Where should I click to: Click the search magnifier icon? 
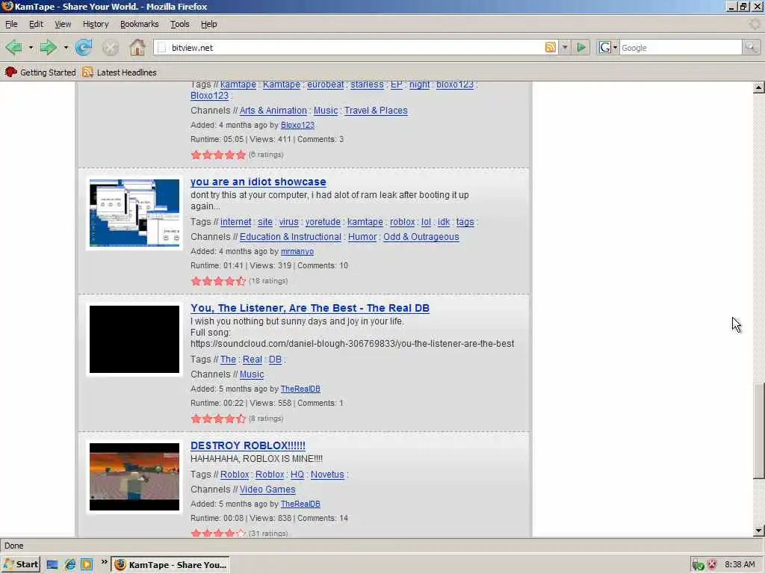751,47
